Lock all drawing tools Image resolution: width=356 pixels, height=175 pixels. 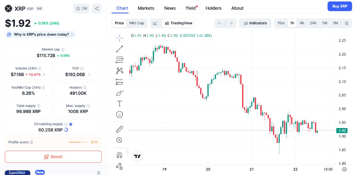click(120, 166)
